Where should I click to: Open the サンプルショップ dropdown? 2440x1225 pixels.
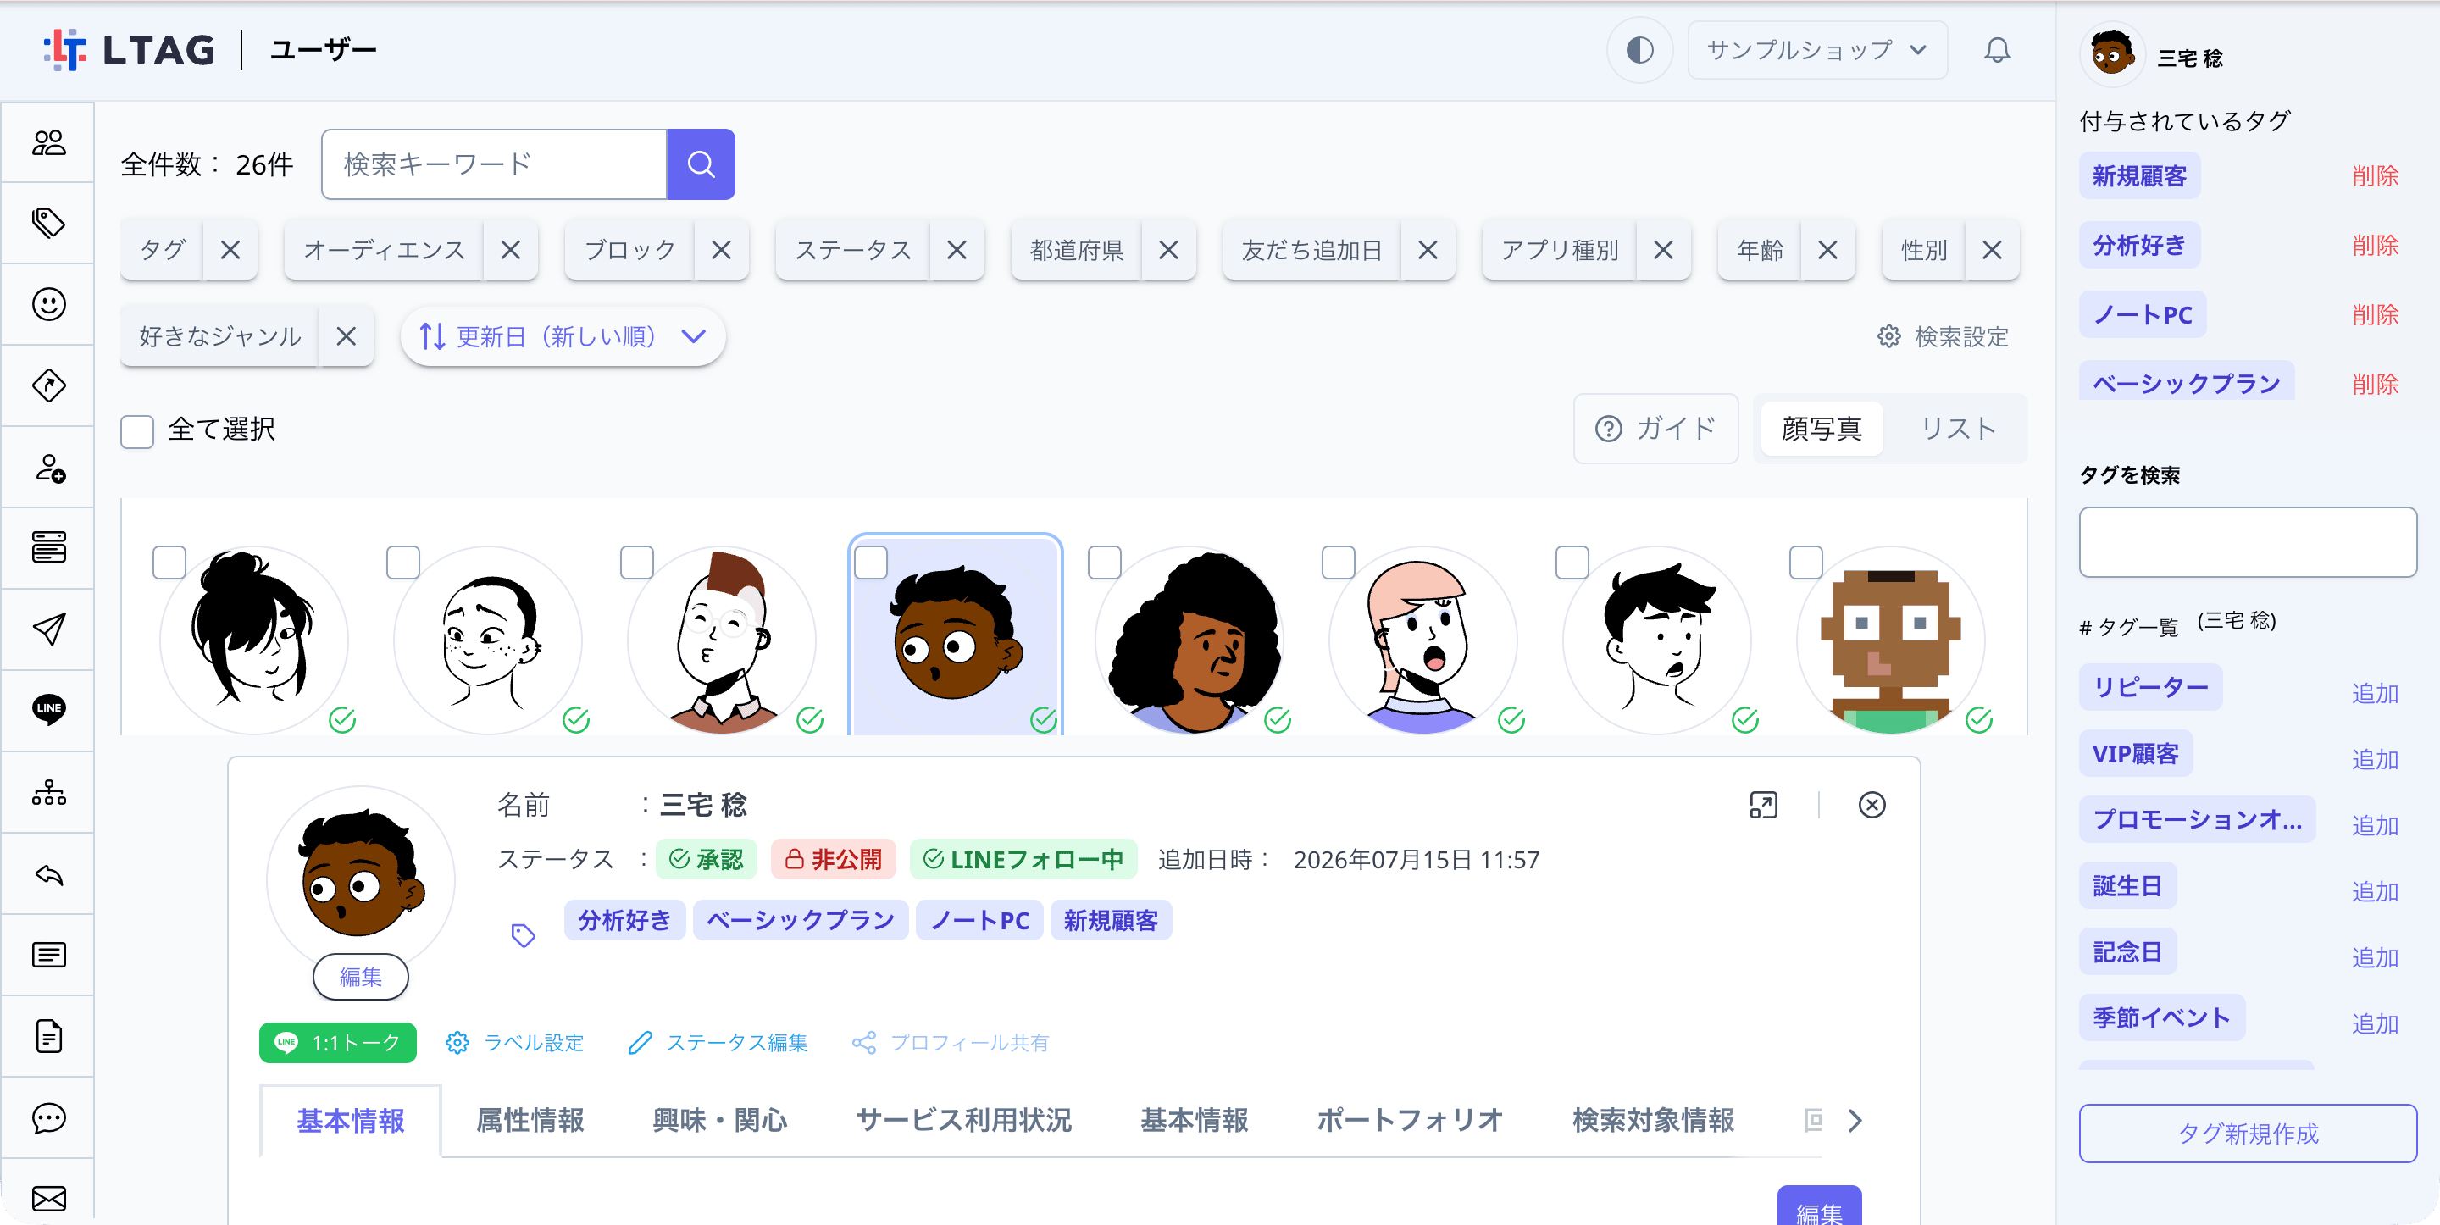point(1816,50)
